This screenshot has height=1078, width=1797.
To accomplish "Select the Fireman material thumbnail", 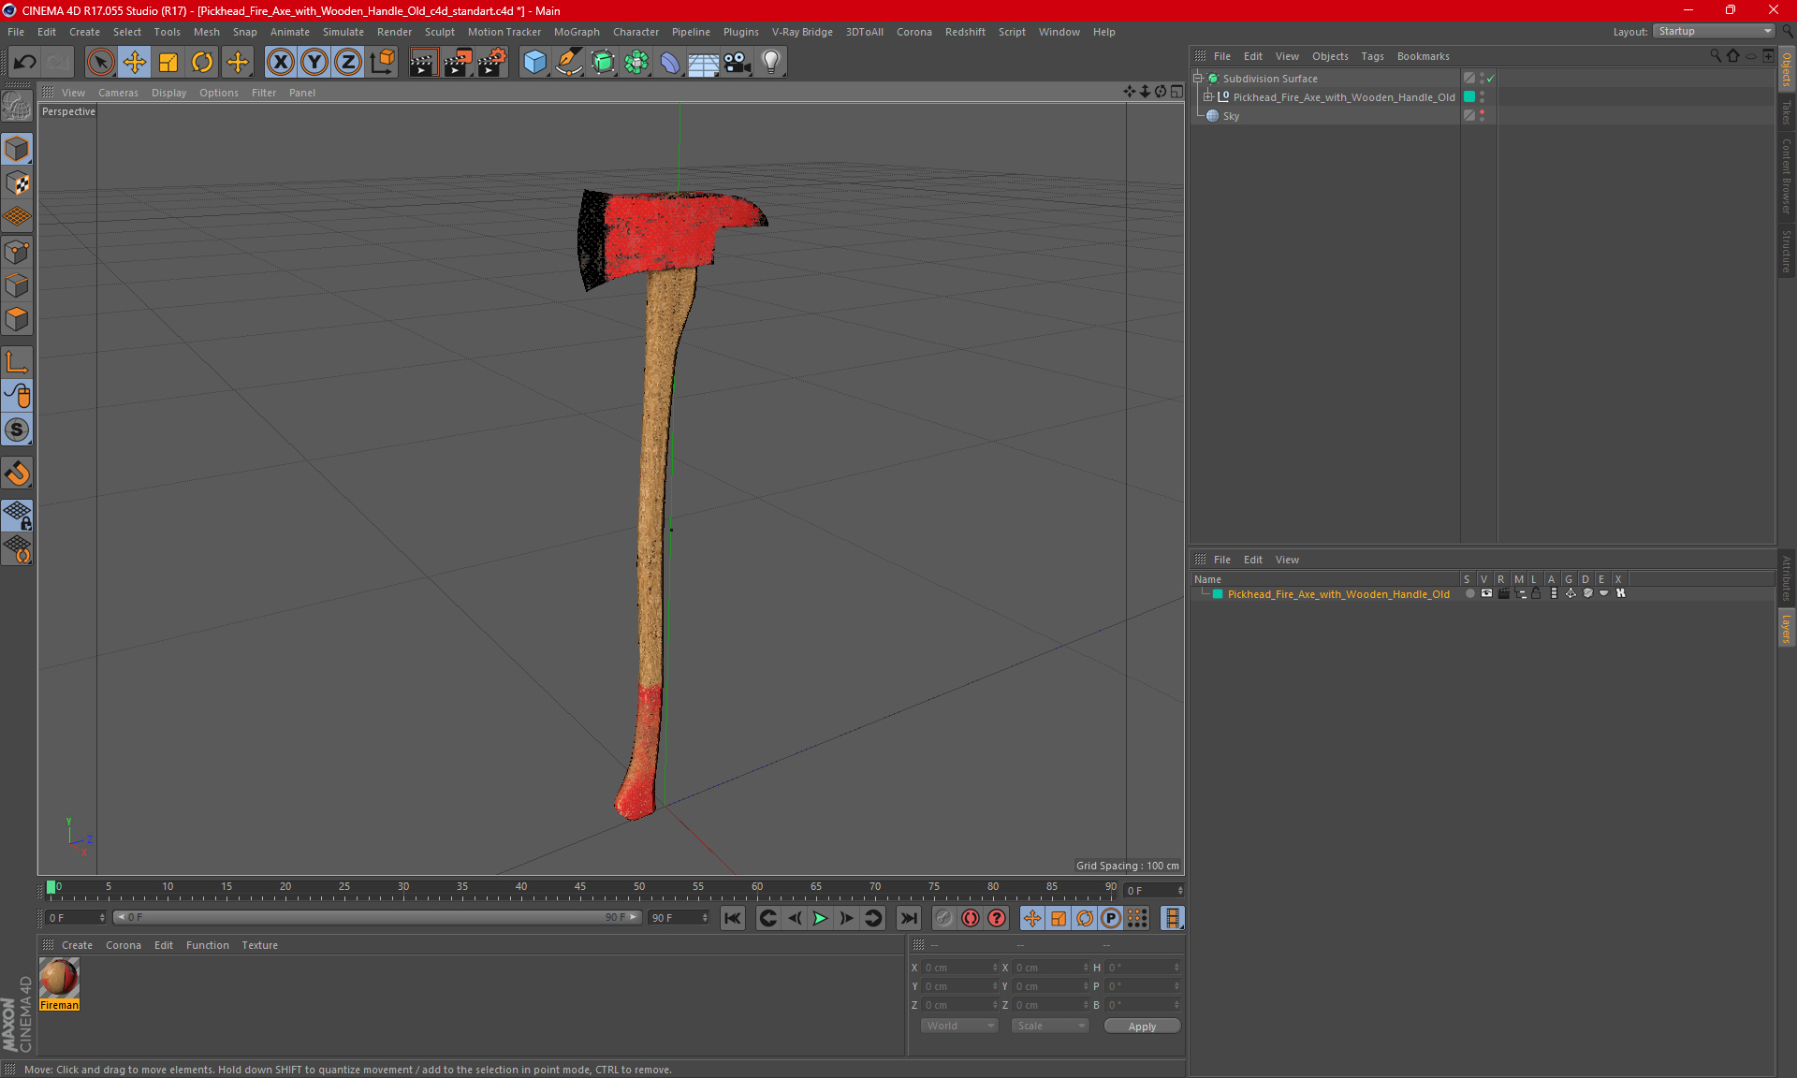I will tap(59, 978).
